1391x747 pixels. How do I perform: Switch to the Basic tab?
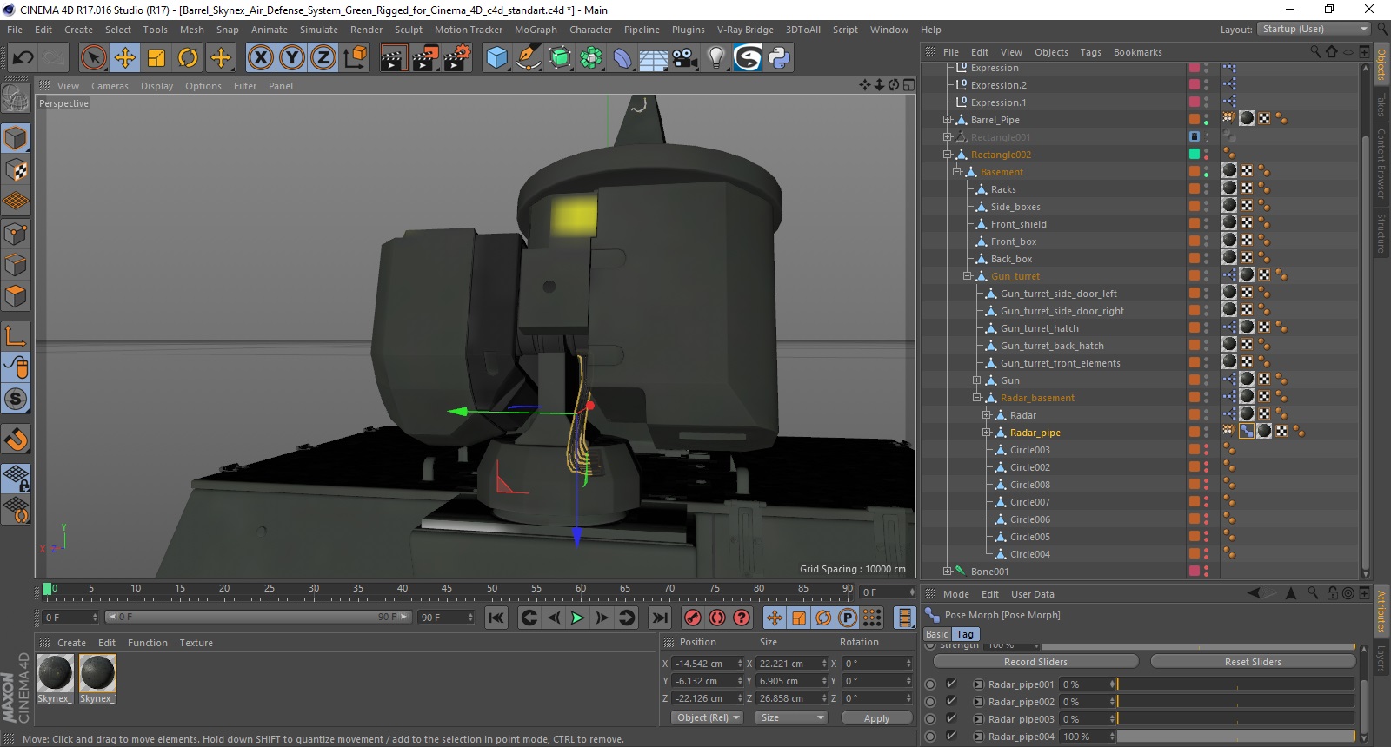point(937,634)
